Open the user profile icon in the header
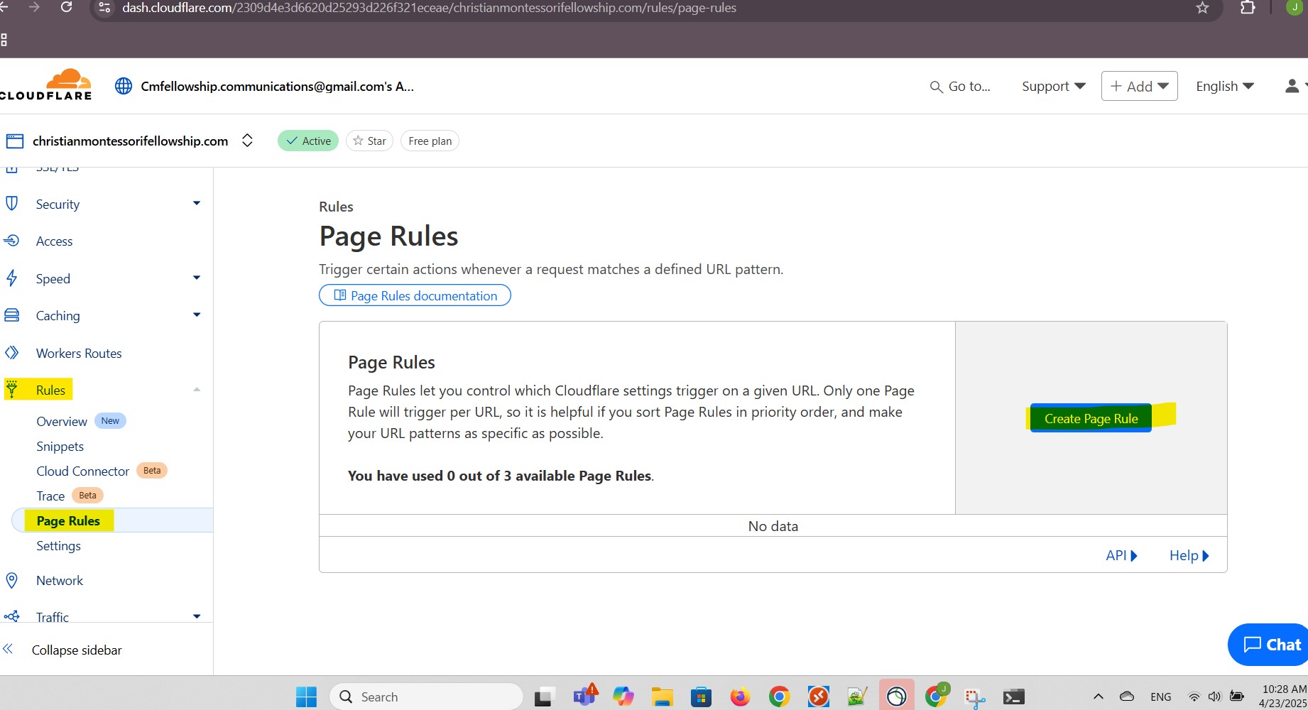The height and width of the screenshot is (710, 1308). pos(1292,86)
